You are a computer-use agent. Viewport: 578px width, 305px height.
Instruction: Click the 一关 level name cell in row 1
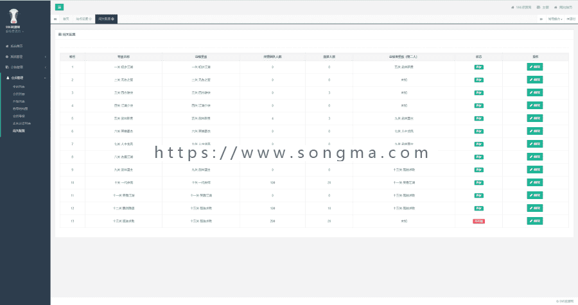[123, 67]
